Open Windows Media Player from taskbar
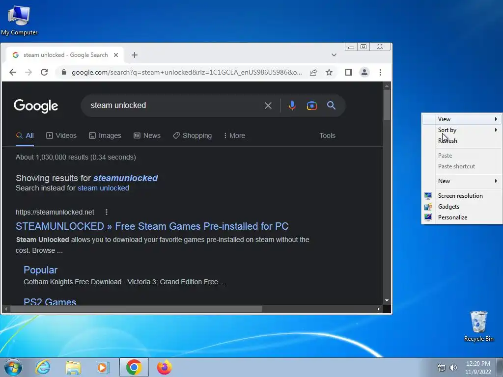Screen dimensions: 503x377 [103, 367]
